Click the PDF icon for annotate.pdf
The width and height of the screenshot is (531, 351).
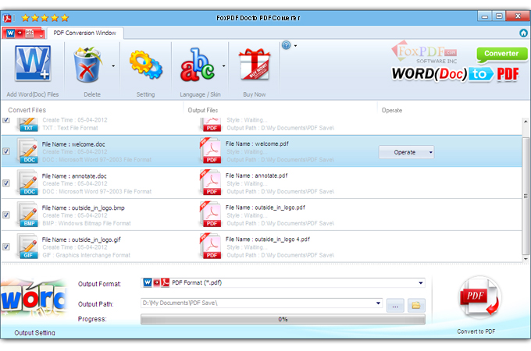tap(211, 183)
